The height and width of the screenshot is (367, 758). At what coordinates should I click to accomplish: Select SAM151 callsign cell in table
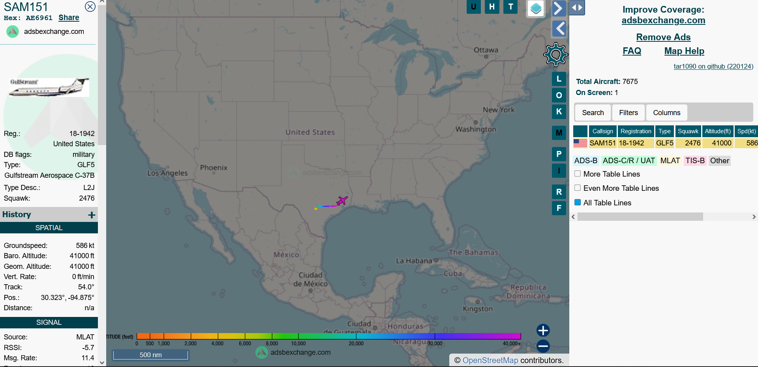click(602, 143)
